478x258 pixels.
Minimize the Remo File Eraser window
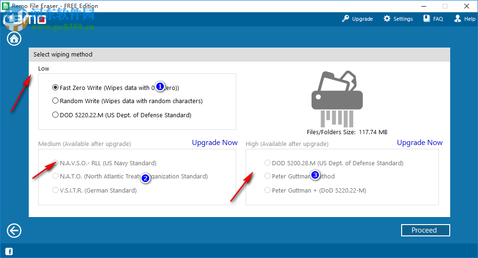(x=424, y=6)
